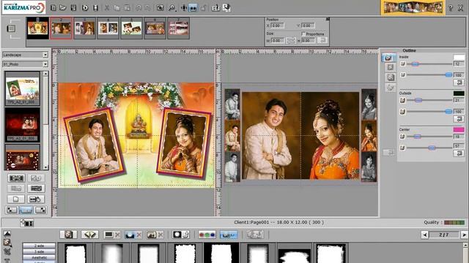Viewport: 469px width, 263px height.
Task: Click the Play slideshow icon
Action: tap(85, 8)
